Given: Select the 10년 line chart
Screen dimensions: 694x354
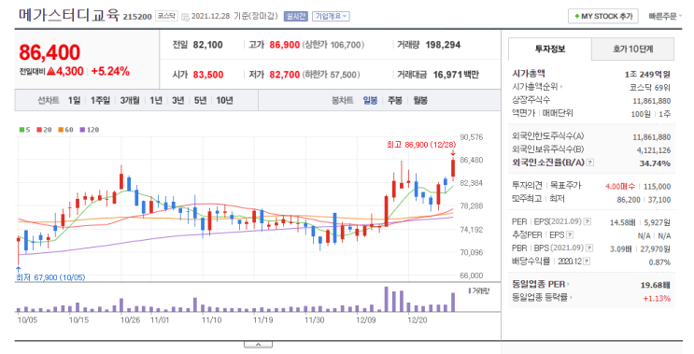Looking at the screenshot, I should 224,101.
